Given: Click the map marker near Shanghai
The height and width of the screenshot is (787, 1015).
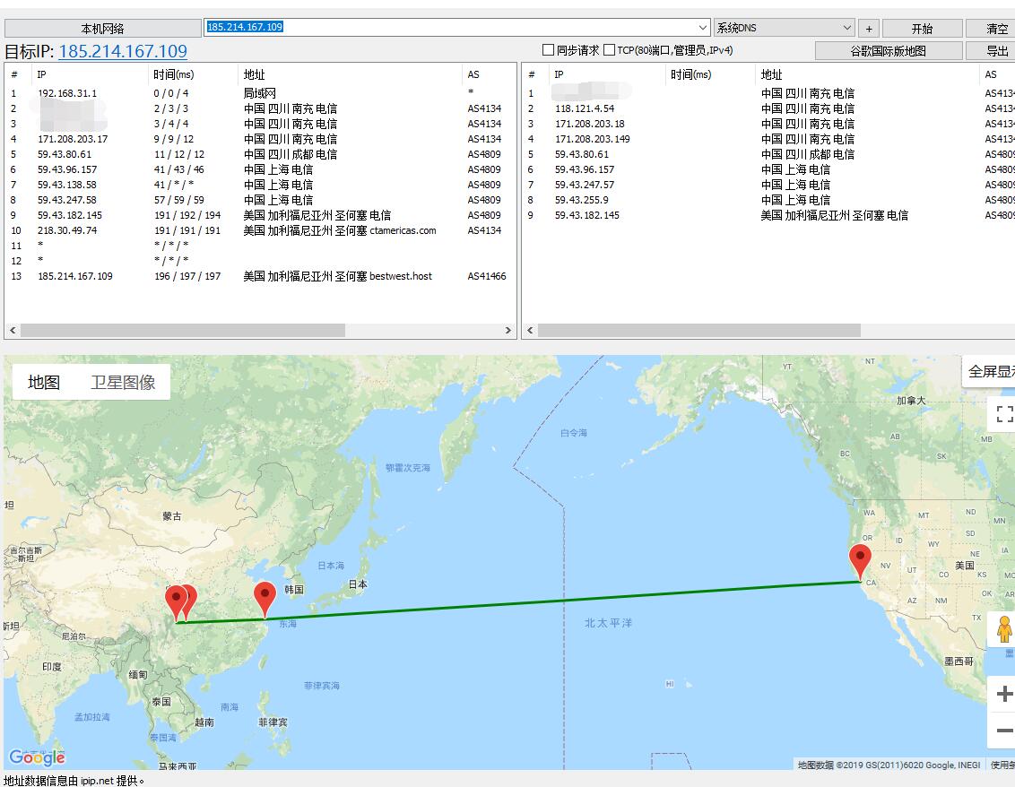Looking at the screenshot, I should tap(265, 598).
